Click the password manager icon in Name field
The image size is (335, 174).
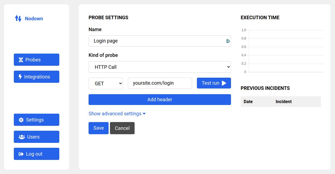pos(228,41)
